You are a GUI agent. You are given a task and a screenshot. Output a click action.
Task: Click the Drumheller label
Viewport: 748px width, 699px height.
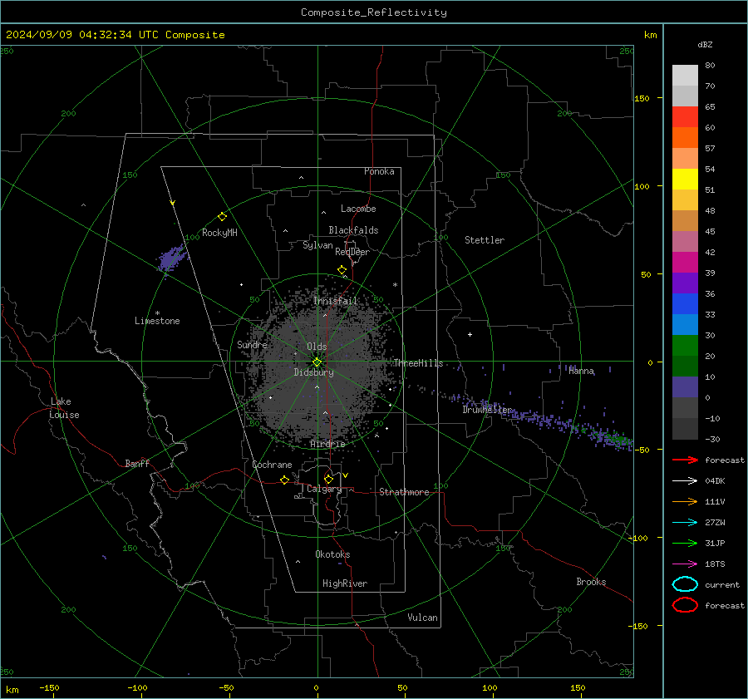coord(487,410)
